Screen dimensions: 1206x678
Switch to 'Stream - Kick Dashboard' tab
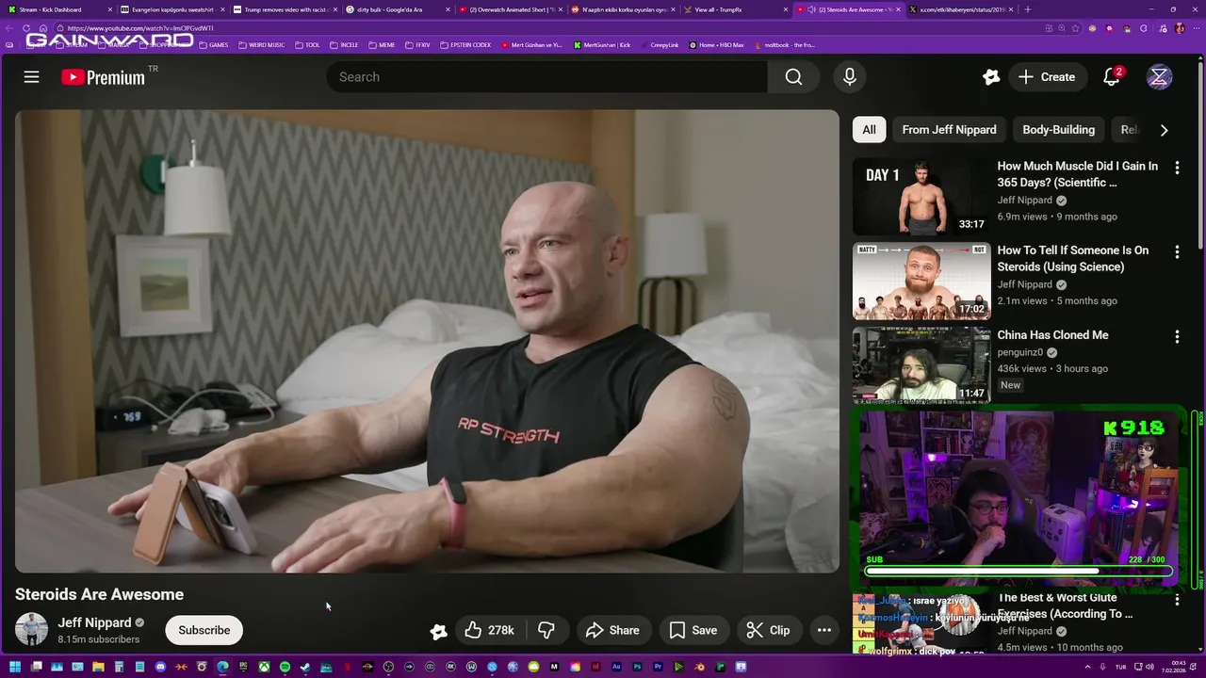coord(57,9)
